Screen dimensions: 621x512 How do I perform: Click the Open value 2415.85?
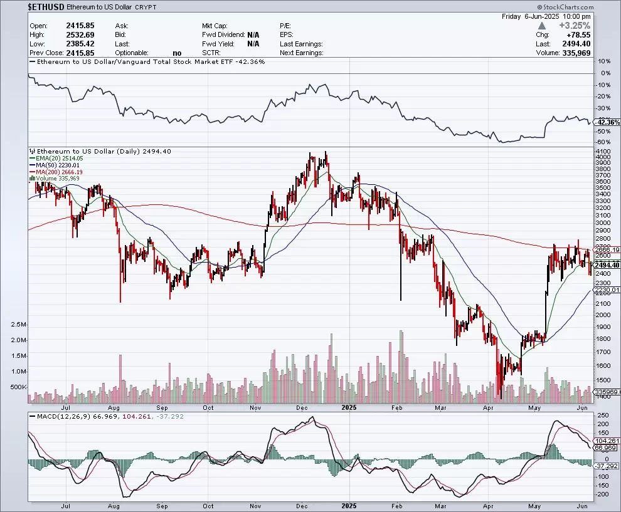tap(80, 26)
